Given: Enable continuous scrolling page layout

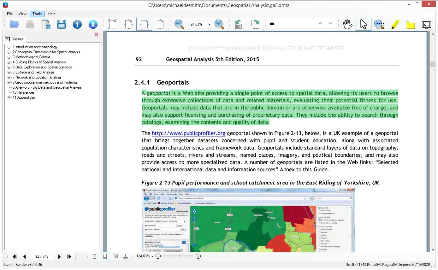Looking at the screenshot, I should tap(104, 256).
